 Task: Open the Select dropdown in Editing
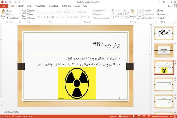click(x=161, y=18)
